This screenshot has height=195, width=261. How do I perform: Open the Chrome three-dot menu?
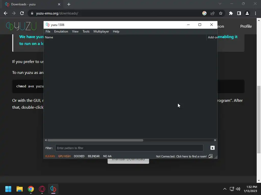(x=255, y=13)
